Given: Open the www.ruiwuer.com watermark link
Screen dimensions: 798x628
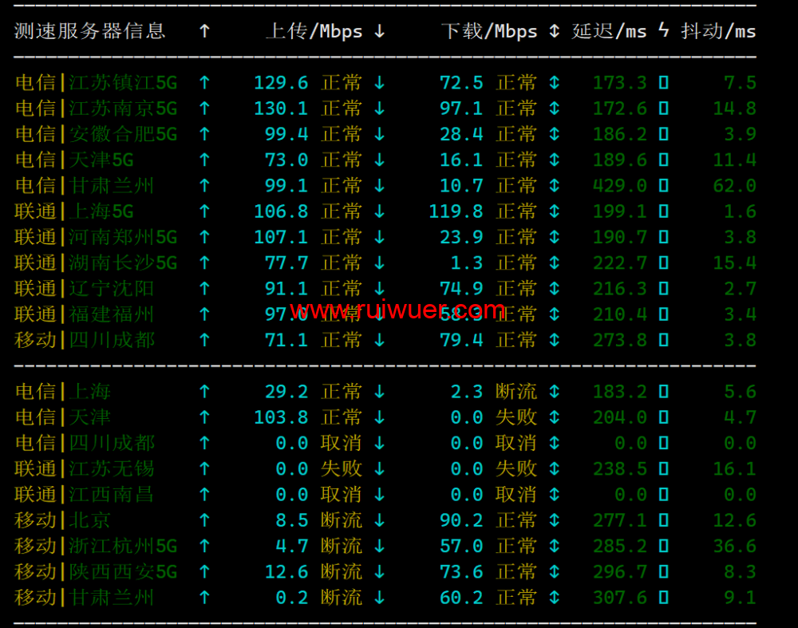Looking at the screenshot, I should pos(397,310).
